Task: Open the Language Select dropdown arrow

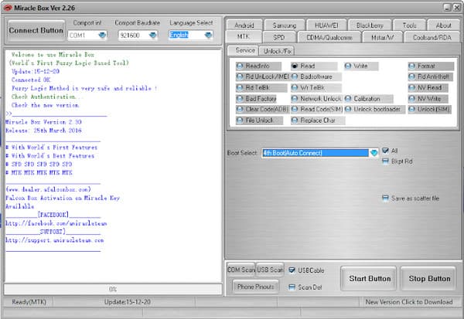Action: 208,36
